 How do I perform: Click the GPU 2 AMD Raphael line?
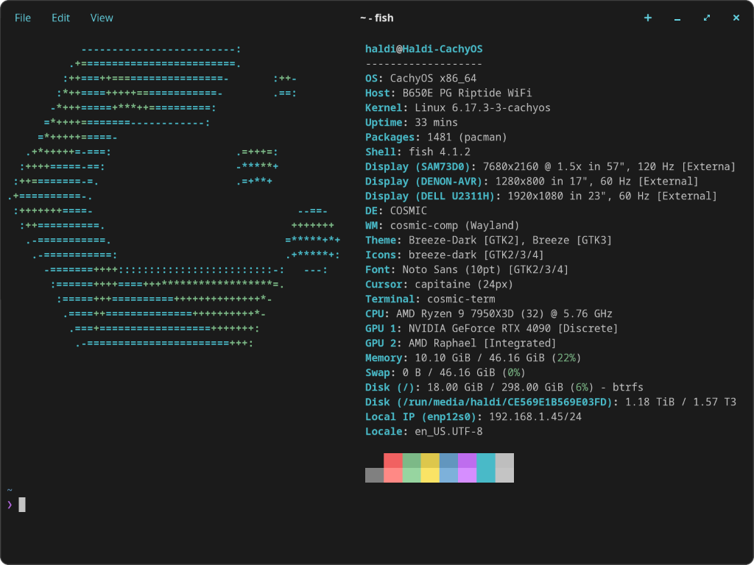pyautogui.click(x=461, y=343)
